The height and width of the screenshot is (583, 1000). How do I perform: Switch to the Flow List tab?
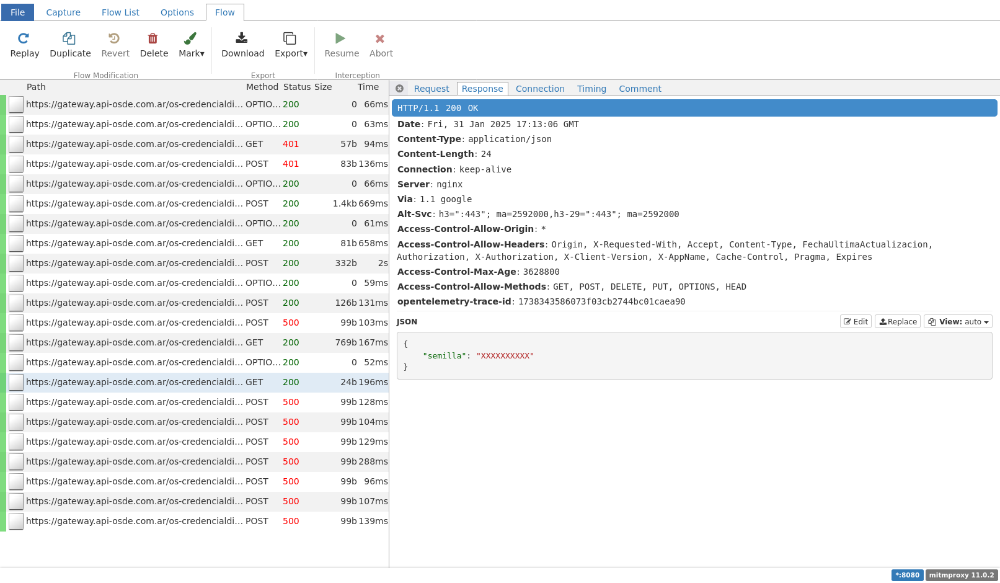point(120,12)
